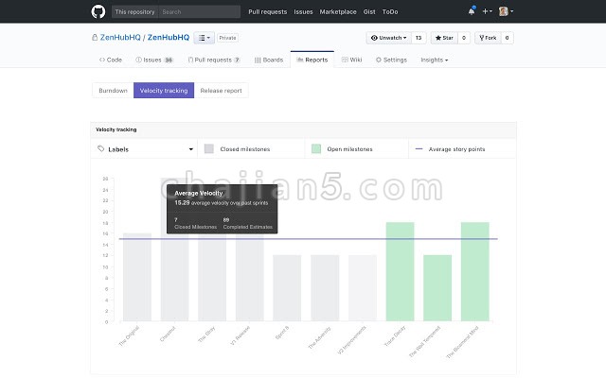Open Issues in top navigation
606x378 pixels.
pos(303,12)
